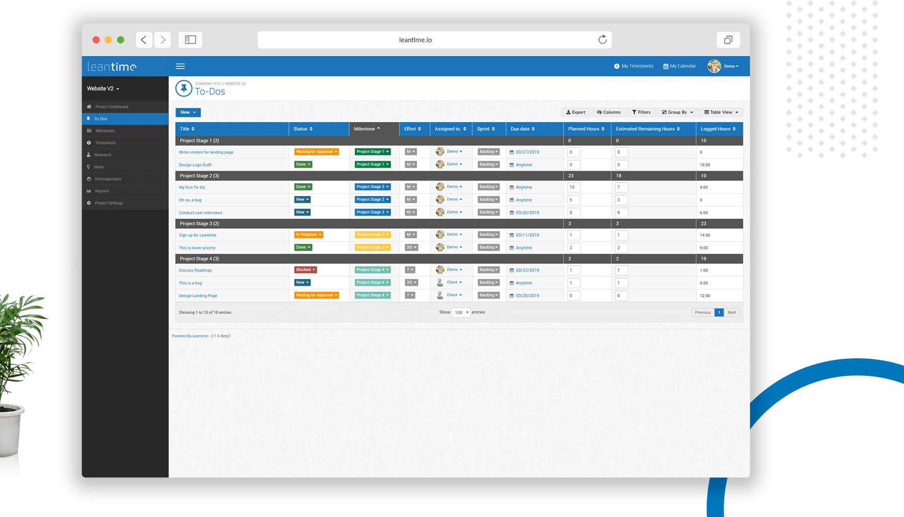Click planned hours field for Oh no, a bug
This screenshot has height=517, width=904.
[574, 200]
